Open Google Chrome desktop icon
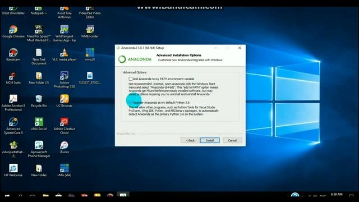Screen dimensions: 359x202 [13, 32]
